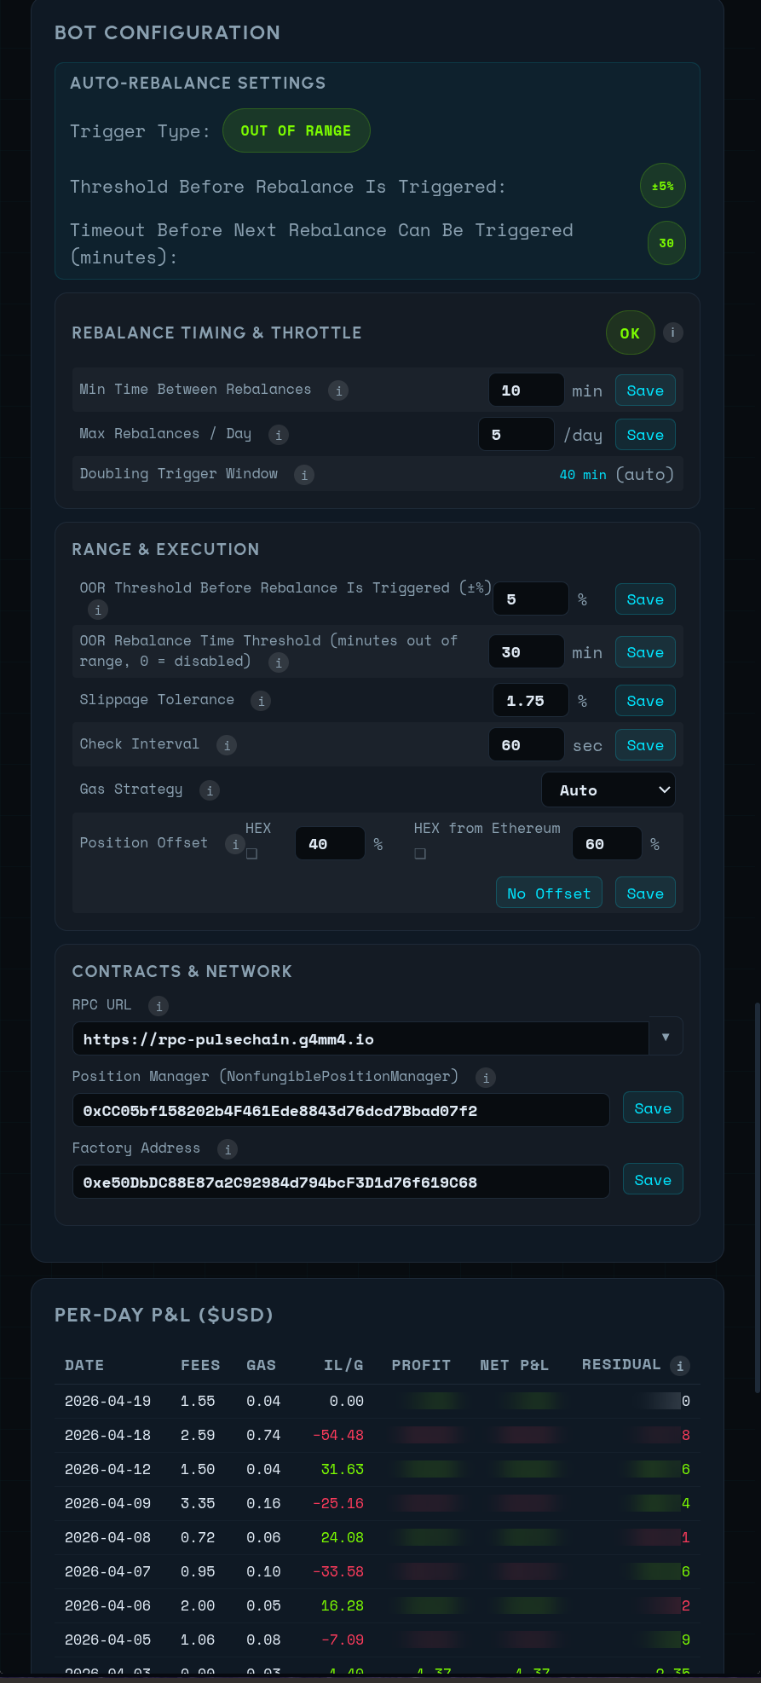
Task: Show info for Check Interval
Action: pos(226,745)
